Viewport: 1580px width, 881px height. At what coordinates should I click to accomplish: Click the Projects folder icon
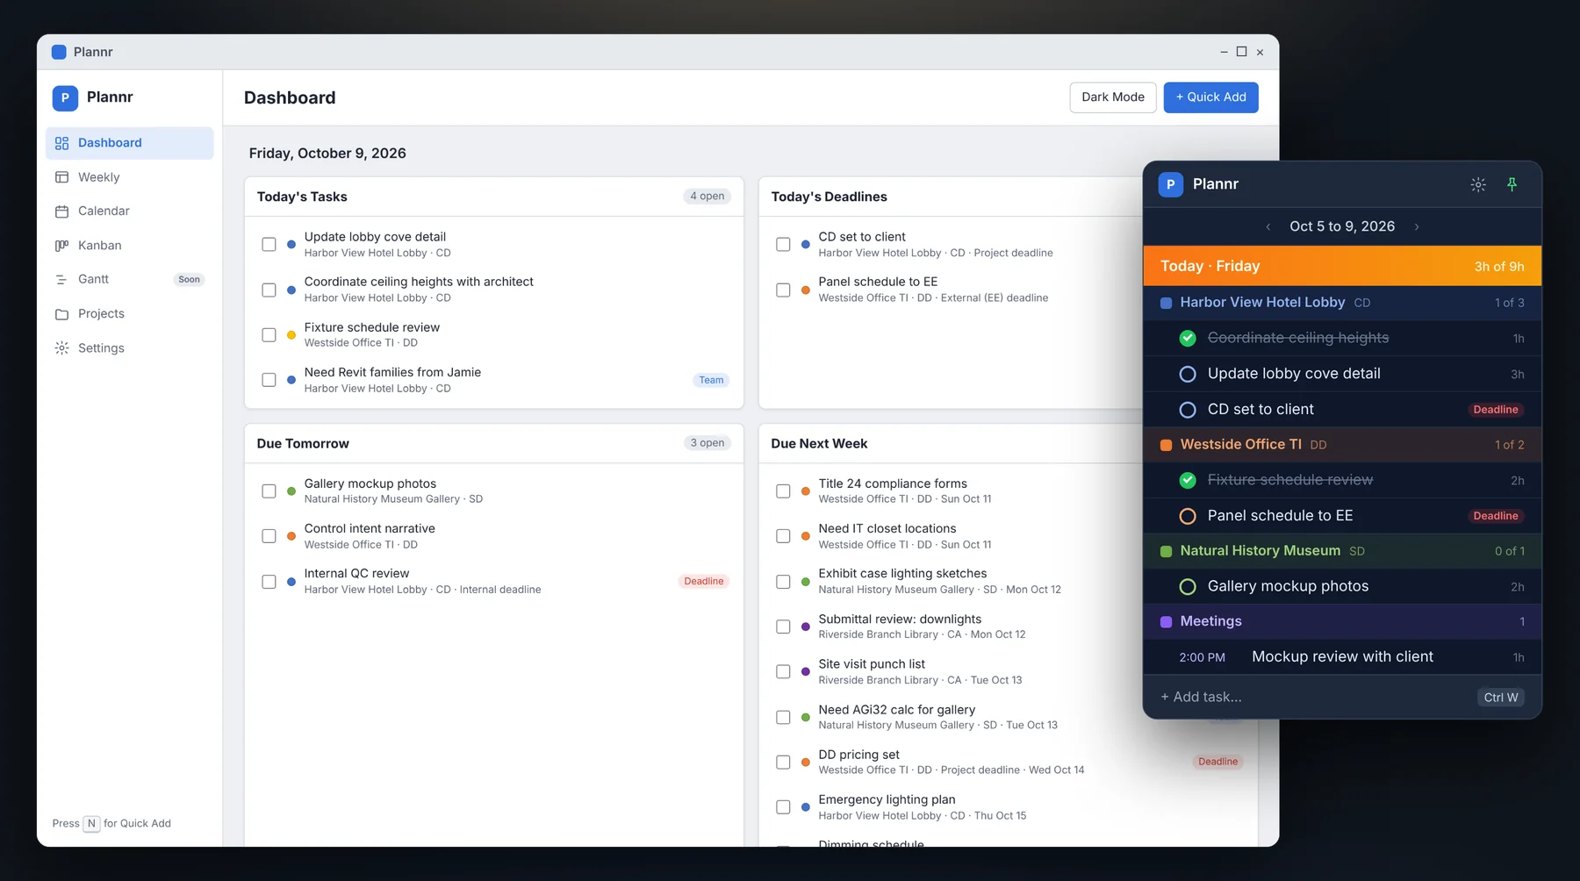tap(61, 314)
